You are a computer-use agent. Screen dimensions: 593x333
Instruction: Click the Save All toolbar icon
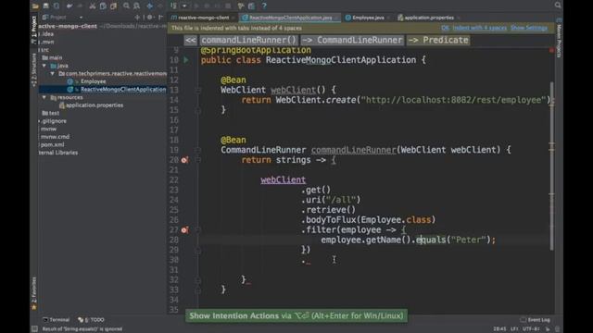click(x=45, y=6)
